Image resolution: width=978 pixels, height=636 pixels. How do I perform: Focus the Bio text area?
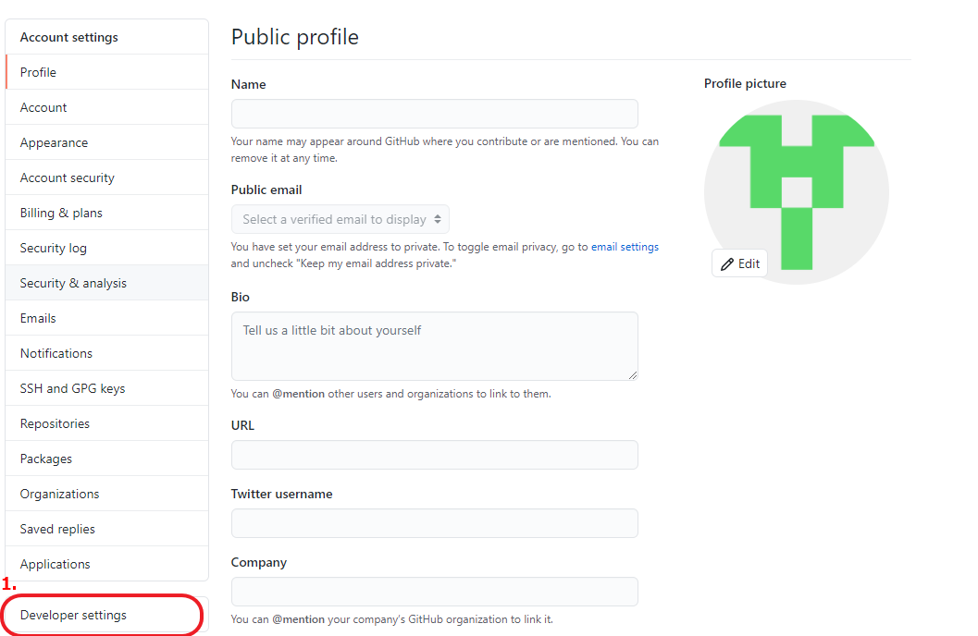tap(435, 347)
